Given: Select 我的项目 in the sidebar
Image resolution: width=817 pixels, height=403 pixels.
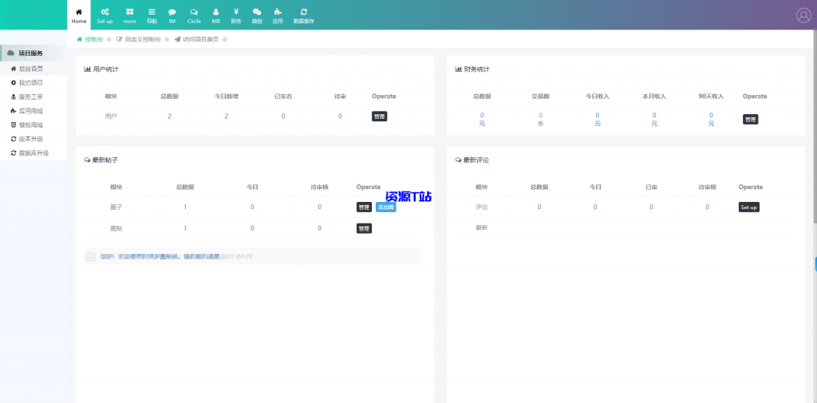Looking at the screenshot, I should (x=30, y=82).
